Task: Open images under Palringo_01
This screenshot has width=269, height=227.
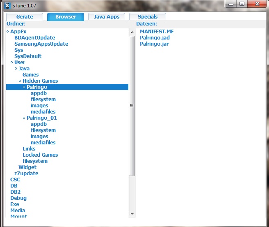Action: 39,136
